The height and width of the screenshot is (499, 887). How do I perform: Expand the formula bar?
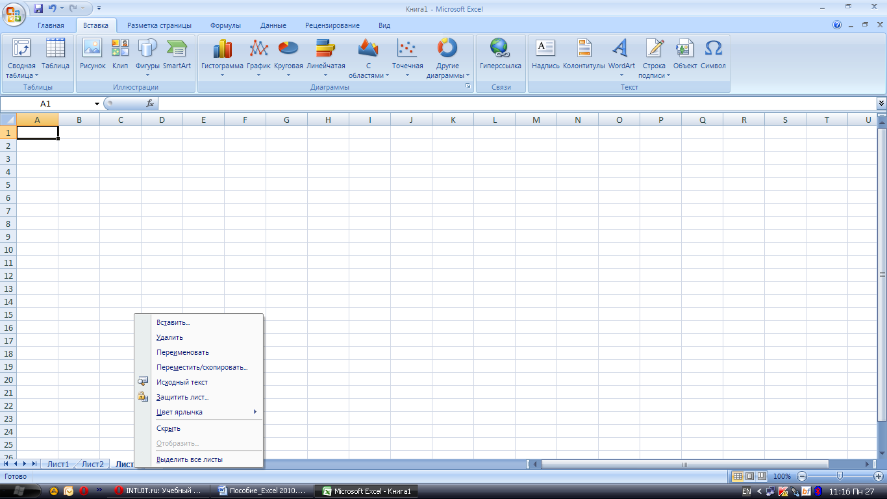[881, 103]
